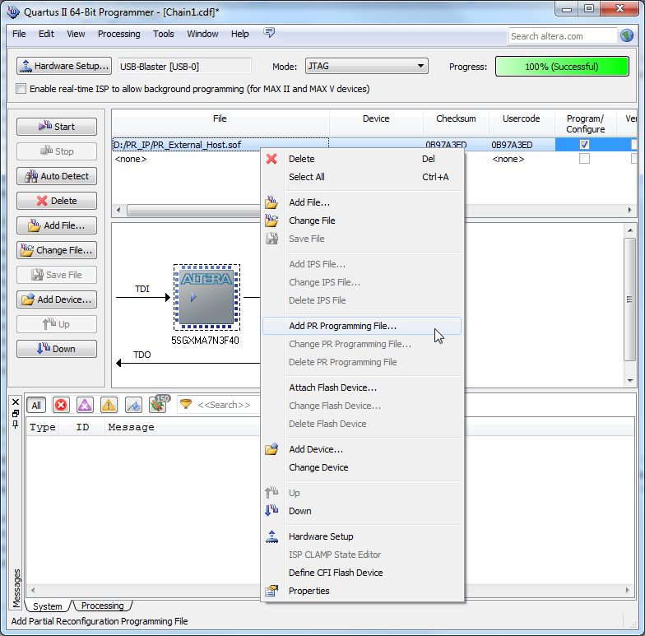Choose Hardware Setup in context menu
Image resolution: width=645 pixels, height=636 pixels.
click(362, 536)
